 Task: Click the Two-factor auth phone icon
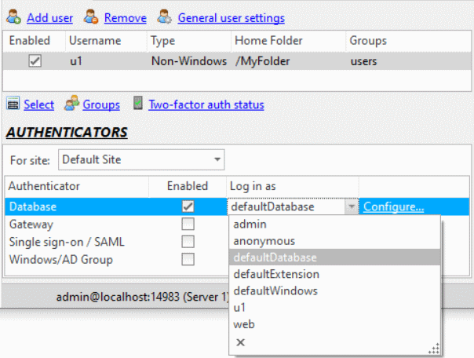(137, 104)
